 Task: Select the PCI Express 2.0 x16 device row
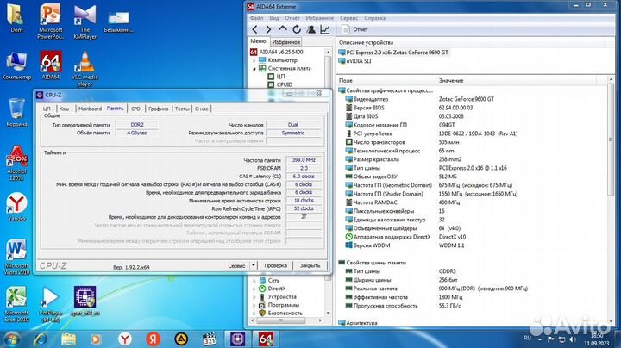pos(393,53)
